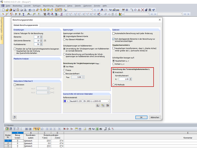The image size is (197, 148).
Task: Enable 'Automatische Berechnung nach jeder Änderung' checkbox
Action: pyautogui.click(x=114, y=33)
